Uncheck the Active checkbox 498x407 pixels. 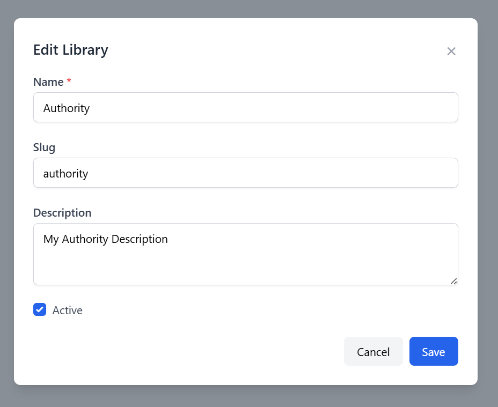click(x=40, y=310)
